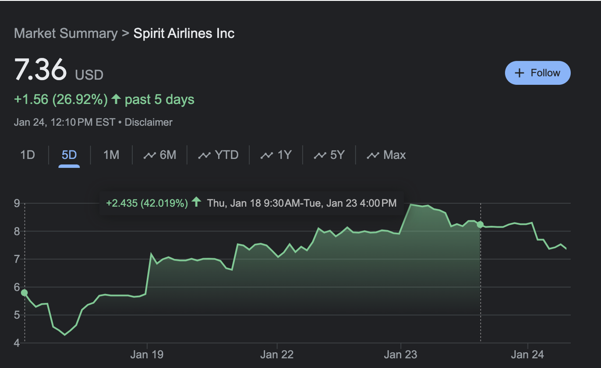Click the green data point marker near Jan 23
Viewport: 601px width, 368px height.
click(x=480, y=225)
